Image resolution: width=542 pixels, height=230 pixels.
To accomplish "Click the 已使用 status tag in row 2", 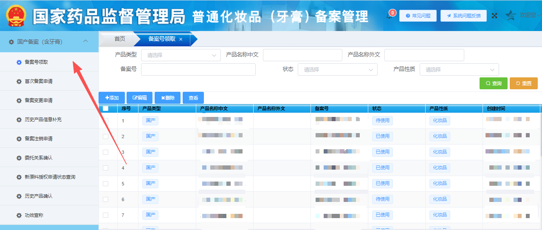I will coord(382,136).
